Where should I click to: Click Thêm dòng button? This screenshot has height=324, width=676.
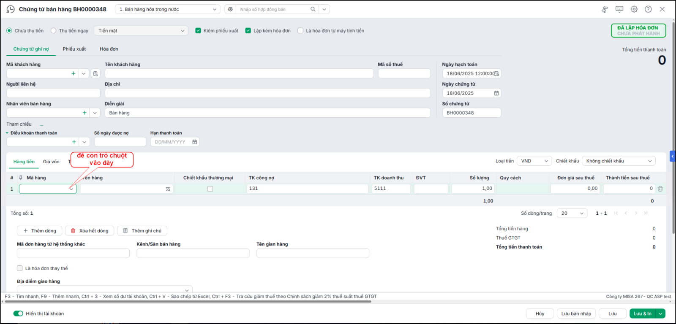pyautogui.click(x=40, y=231)
